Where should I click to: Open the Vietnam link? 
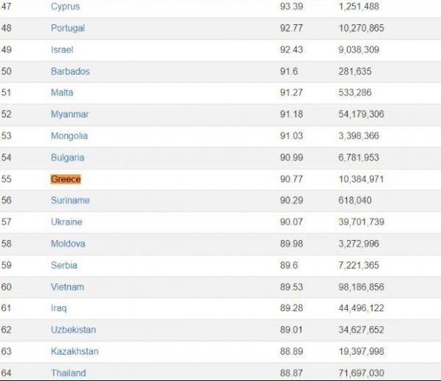pyautogui.click(x=68, y=287)
